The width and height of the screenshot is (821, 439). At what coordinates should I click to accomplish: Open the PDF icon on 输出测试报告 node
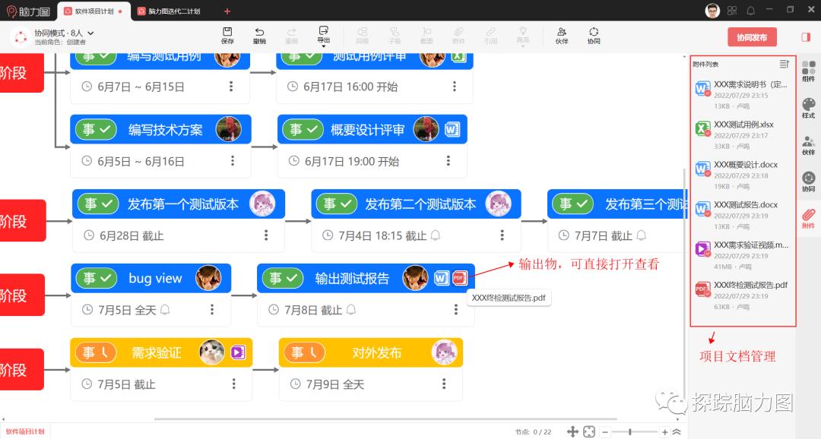click(x=459, y=278)
